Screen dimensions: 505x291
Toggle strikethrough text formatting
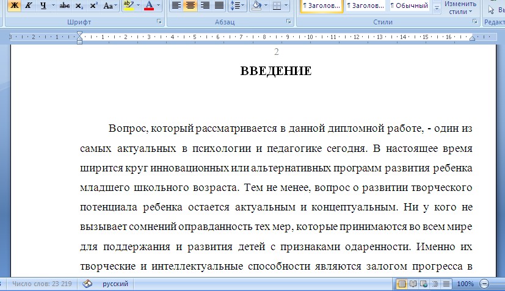65,5
